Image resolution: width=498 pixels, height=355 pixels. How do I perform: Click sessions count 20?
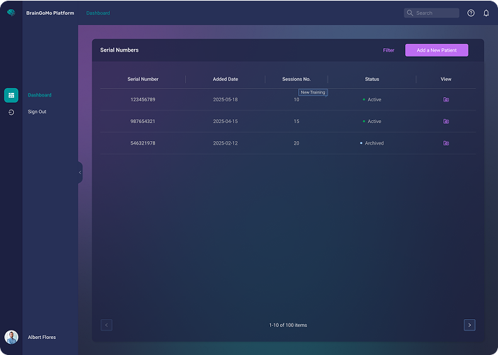[296, 143]
